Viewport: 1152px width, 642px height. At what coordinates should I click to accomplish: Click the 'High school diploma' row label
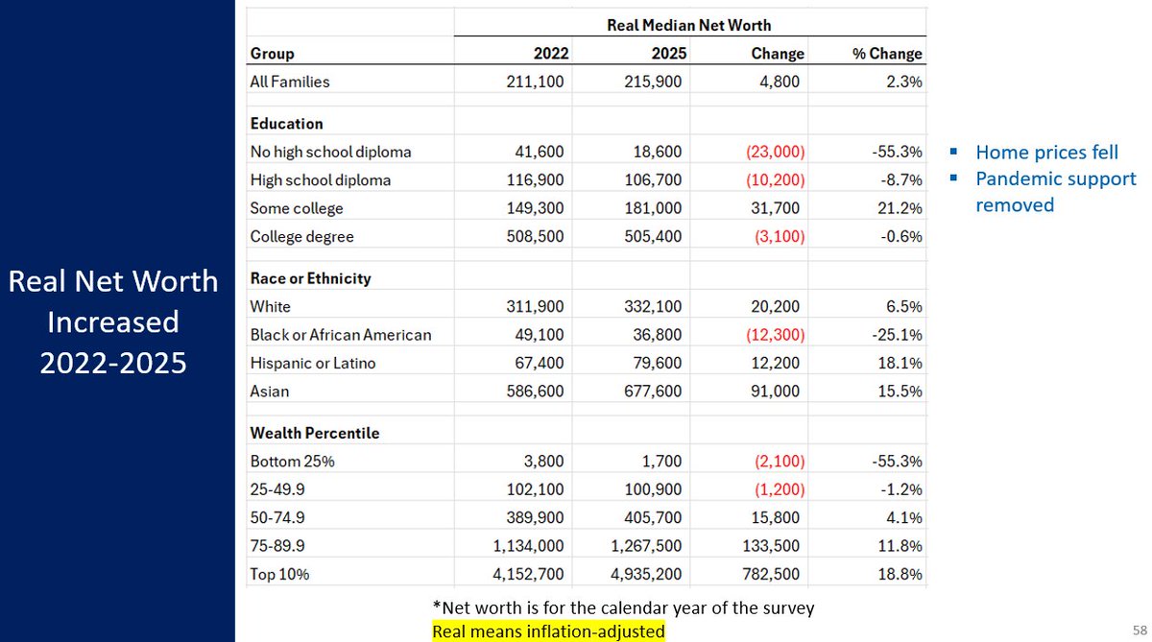pyautogui.click(x=321, y=179)
